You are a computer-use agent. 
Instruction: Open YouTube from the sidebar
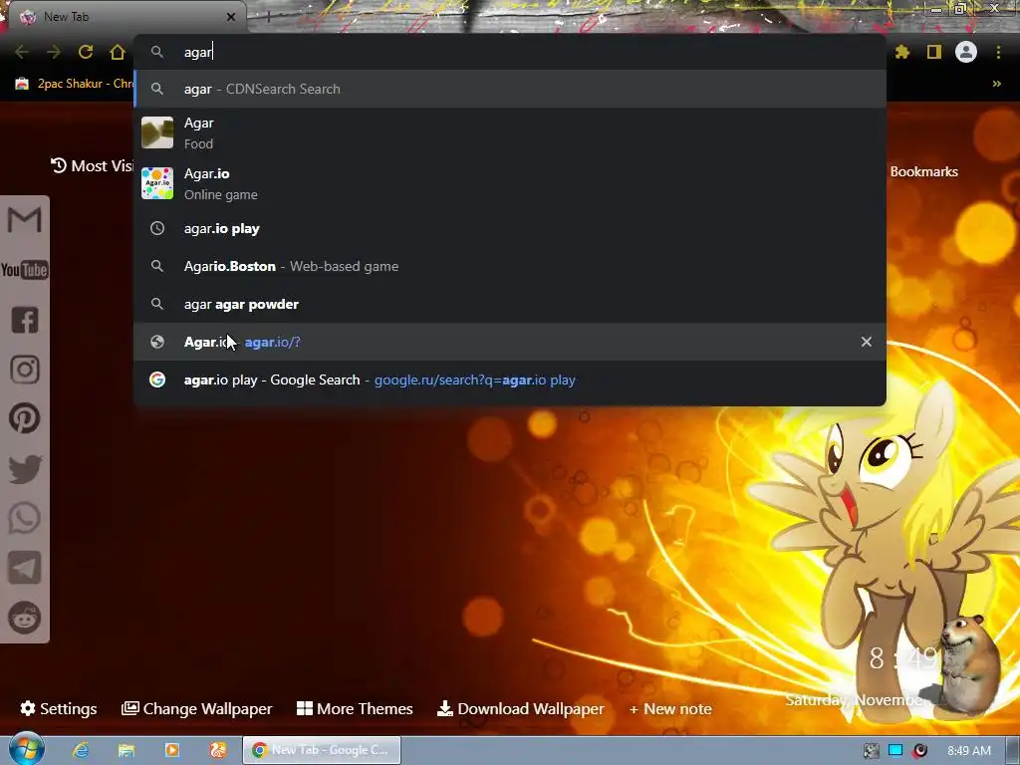pyautogui.click(x=25, y=270)
